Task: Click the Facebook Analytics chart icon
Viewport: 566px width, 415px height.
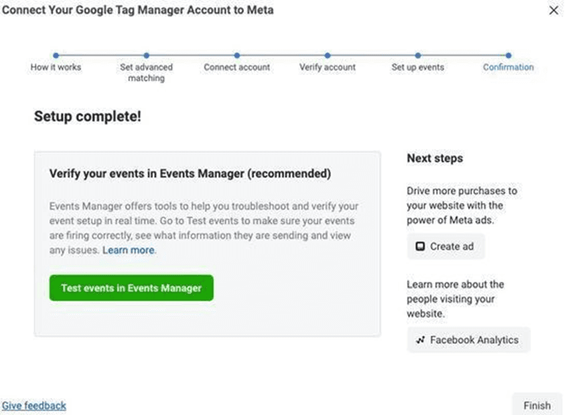Action: click(x=420, y=340)
